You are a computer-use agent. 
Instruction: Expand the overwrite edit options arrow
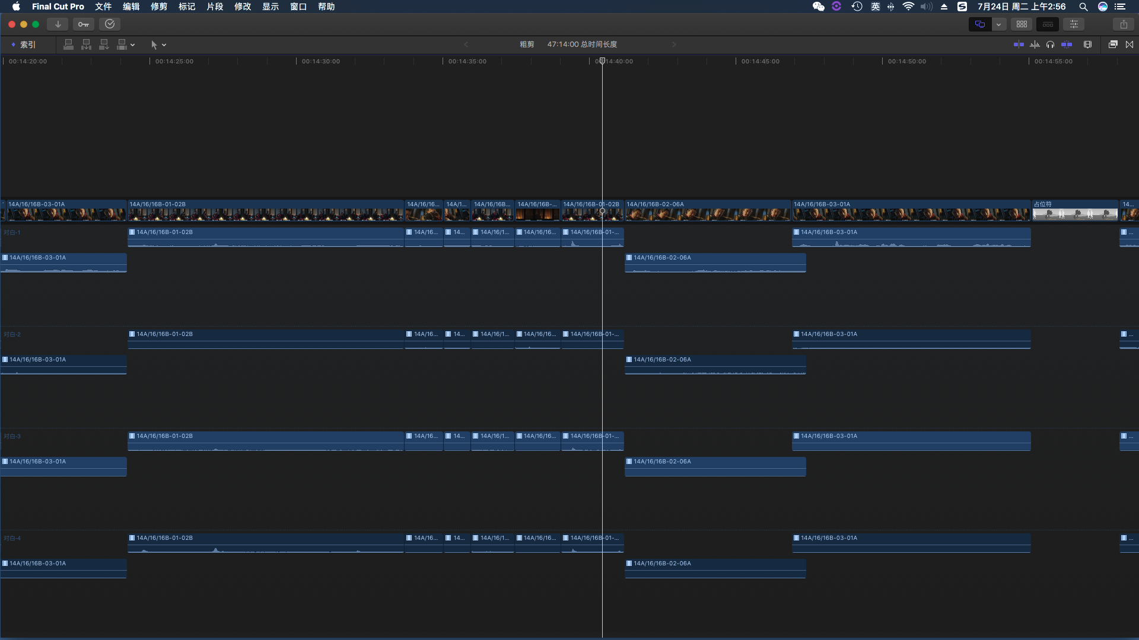tap(133, 45)
